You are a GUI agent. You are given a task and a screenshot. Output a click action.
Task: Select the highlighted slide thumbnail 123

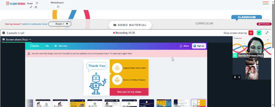198,103
